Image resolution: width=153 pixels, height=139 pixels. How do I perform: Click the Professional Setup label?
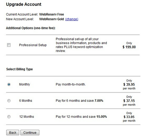33,45
